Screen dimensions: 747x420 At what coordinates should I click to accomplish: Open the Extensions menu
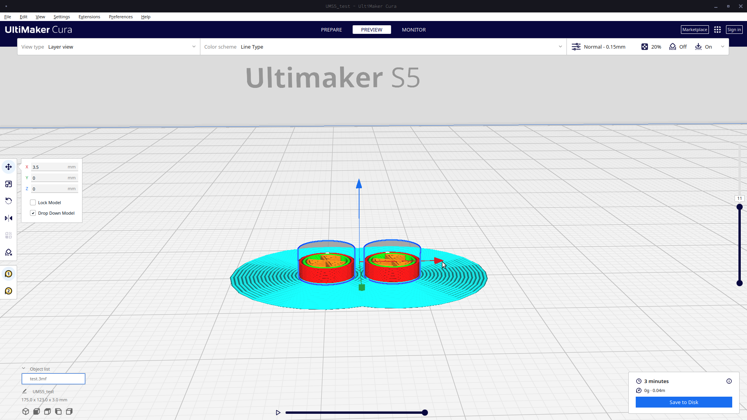pos(89,17)
